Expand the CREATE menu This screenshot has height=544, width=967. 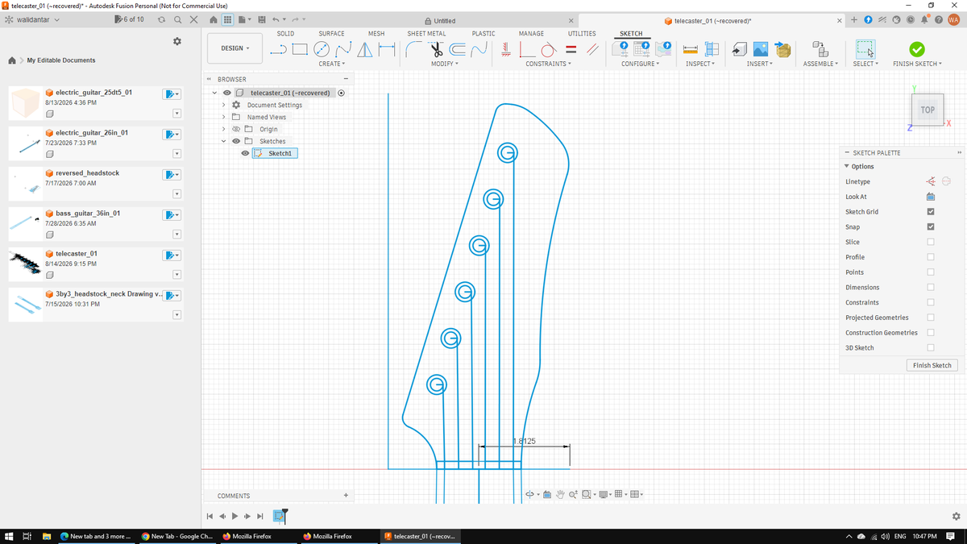click(331, 64)
